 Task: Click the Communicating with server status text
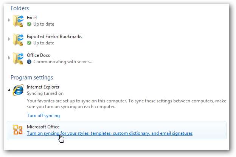click(x=63, y=62)
